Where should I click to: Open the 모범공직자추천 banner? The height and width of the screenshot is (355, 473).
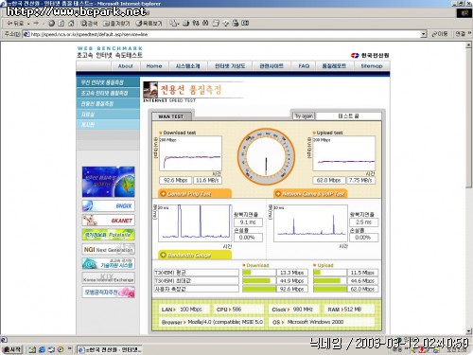(x=108, y=293)
